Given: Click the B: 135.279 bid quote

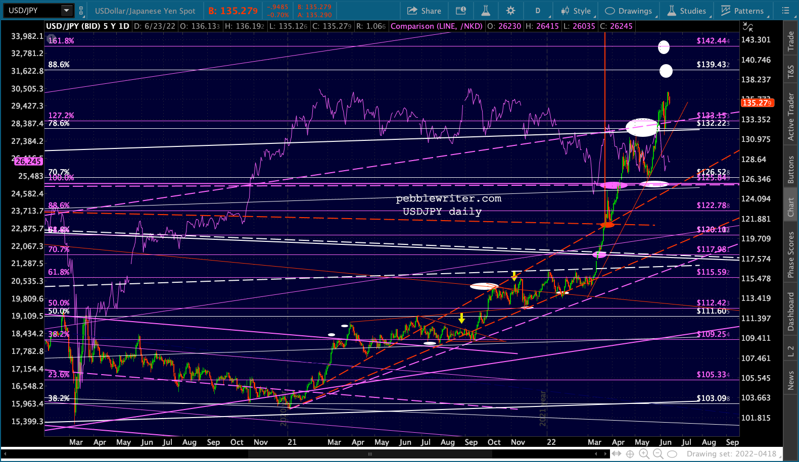Looking at the screenshot, I should click(233, 11).
